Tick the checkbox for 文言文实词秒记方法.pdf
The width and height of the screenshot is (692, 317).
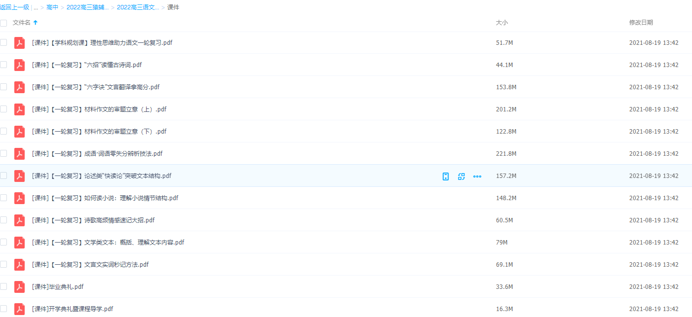(3, 264)
